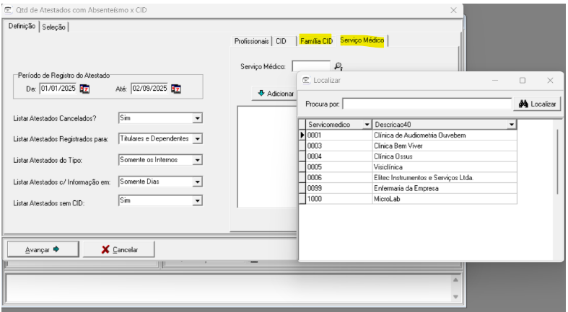
Task: Open the Família CID tab
Action: (x=316, y=41)
